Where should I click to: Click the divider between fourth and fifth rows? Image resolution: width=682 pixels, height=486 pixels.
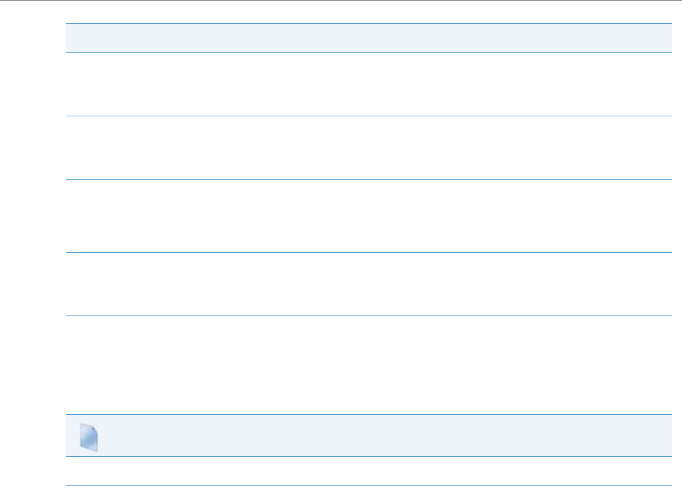(x=365, y=315)
